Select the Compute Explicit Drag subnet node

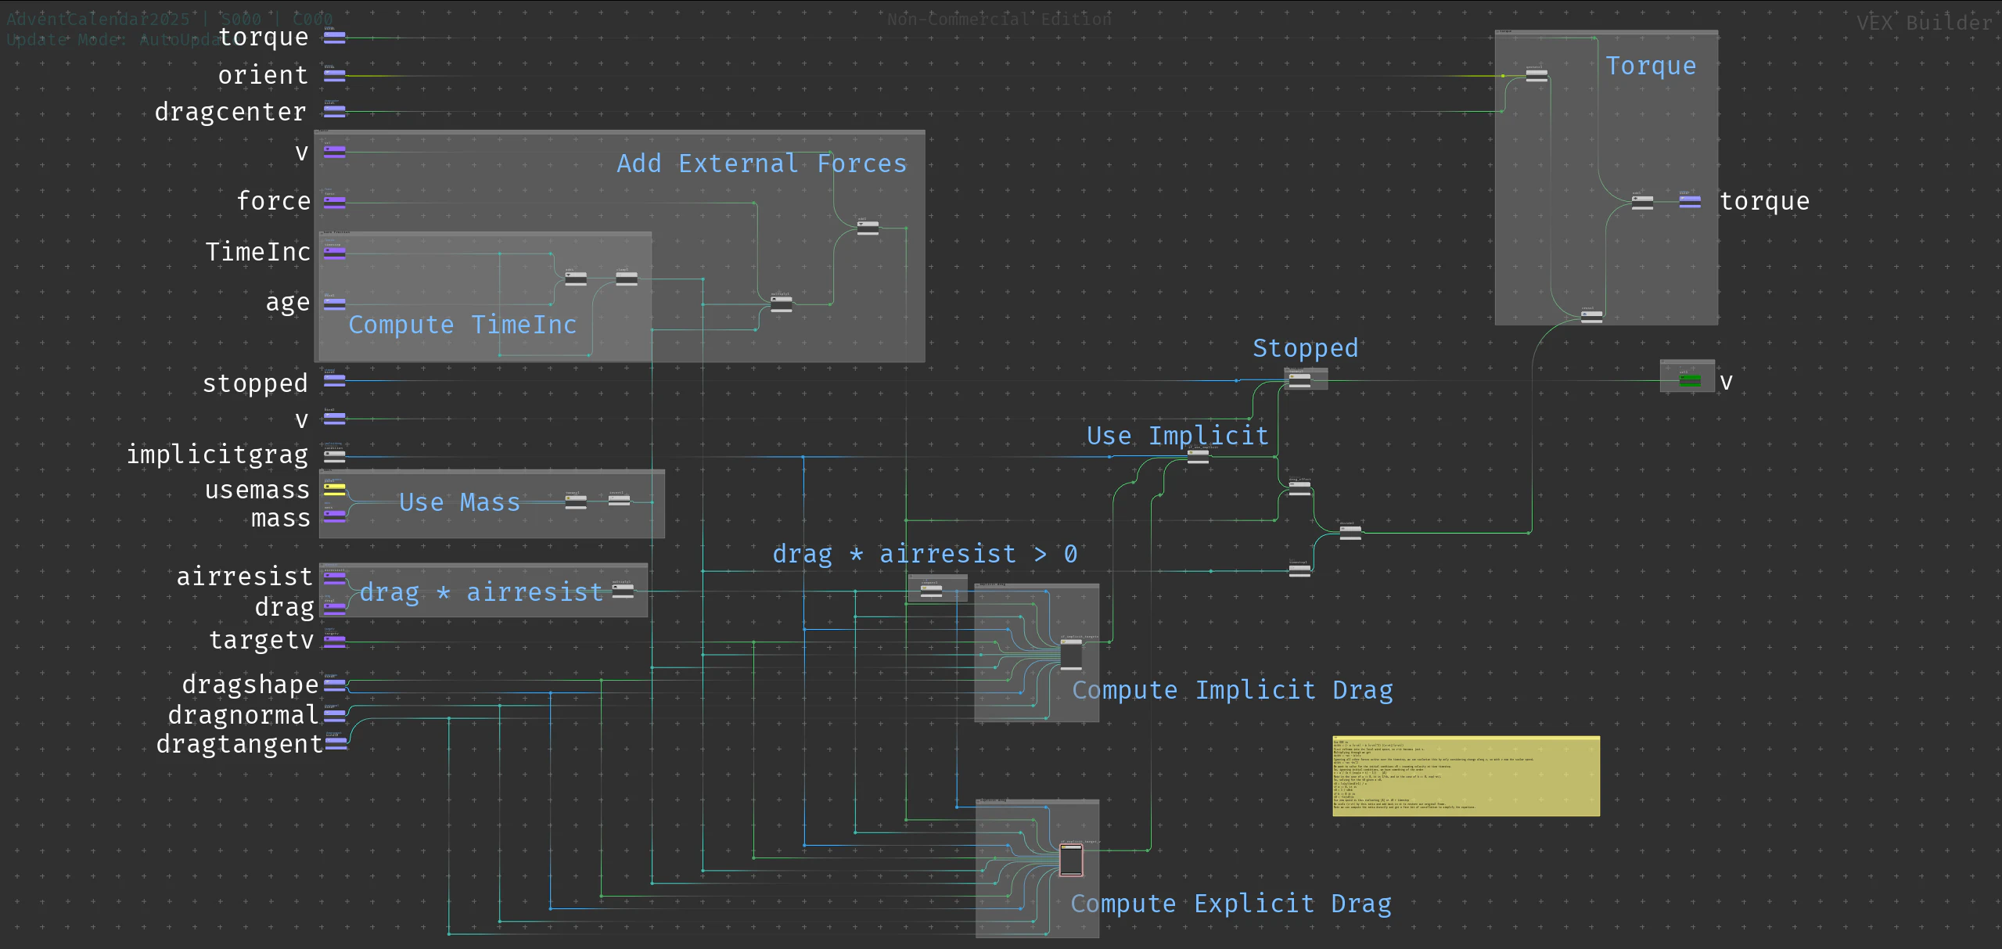coord(1071,860)
